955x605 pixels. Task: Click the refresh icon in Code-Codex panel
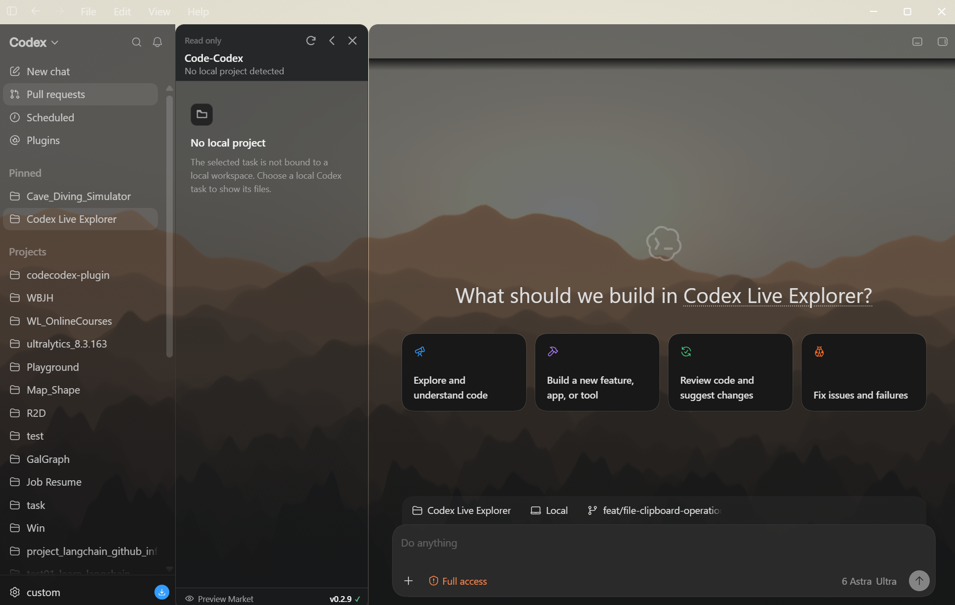pyautogui.click(x=311, y=41)
